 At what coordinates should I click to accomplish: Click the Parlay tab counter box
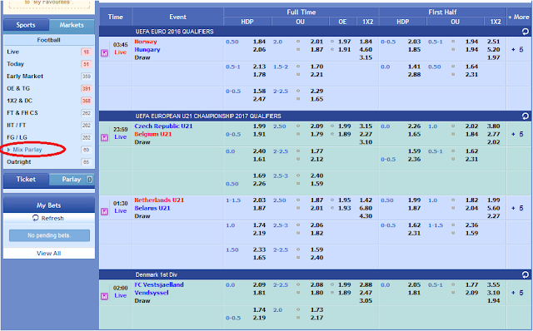click(89, 180)
